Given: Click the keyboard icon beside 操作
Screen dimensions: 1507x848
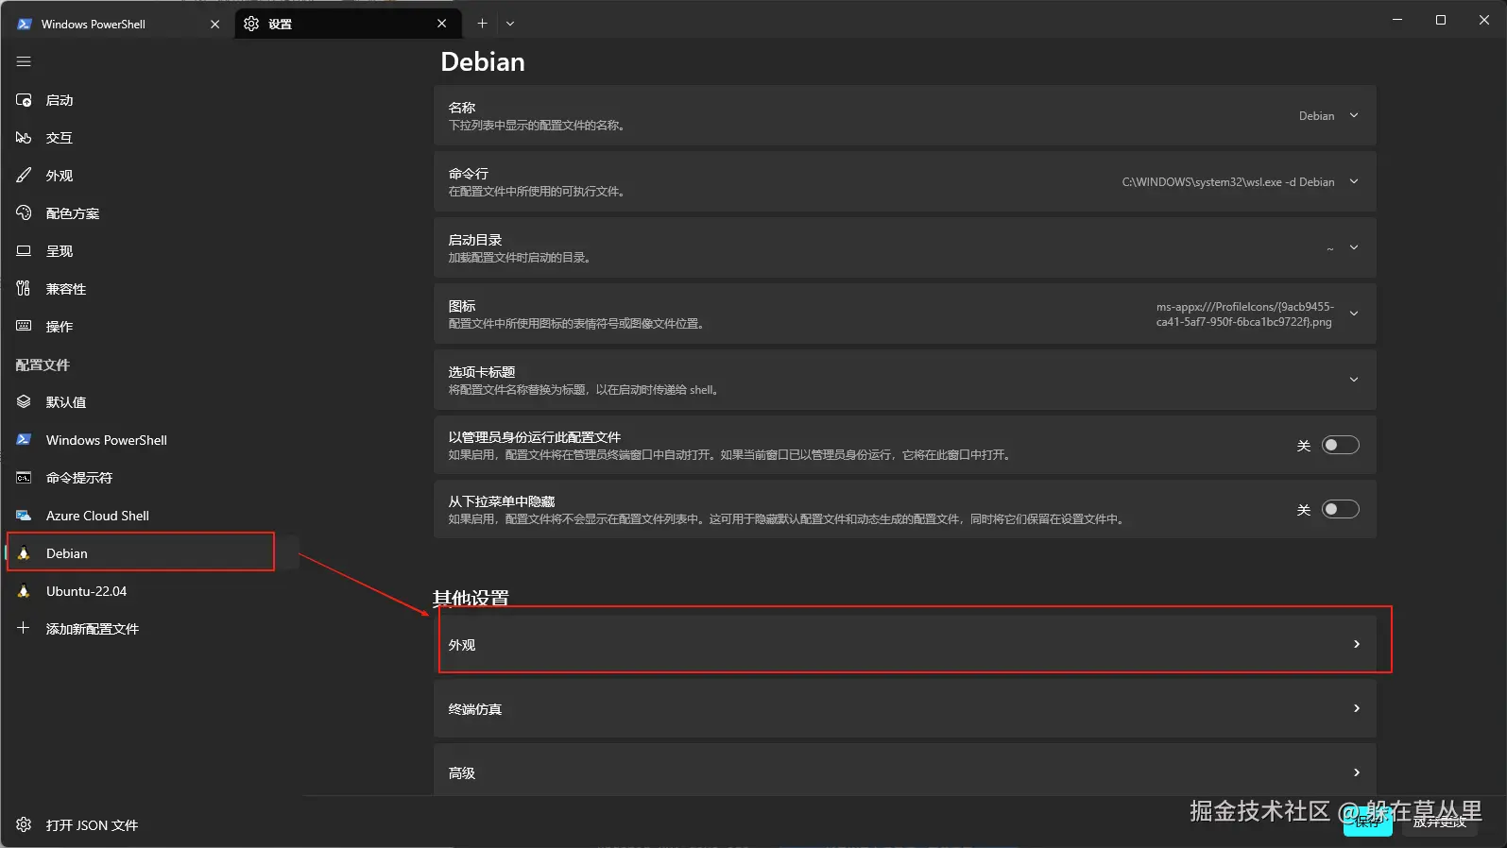Looking at the screenshot, I should (24, 326).
